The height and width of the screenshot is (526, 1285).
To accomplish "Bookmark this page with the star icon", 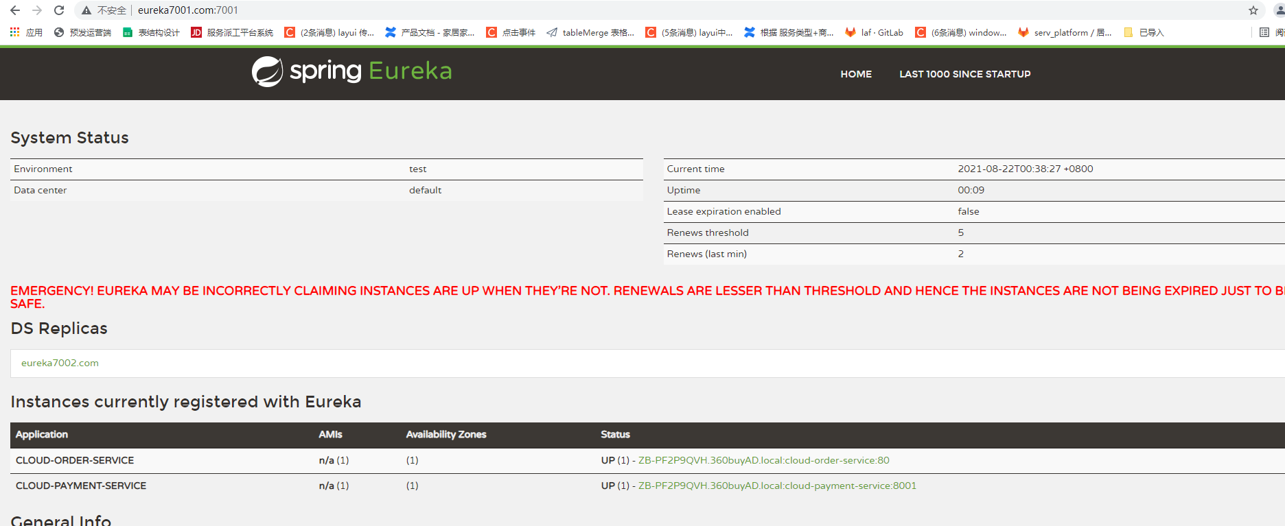I will click(x=1253, y=10).
